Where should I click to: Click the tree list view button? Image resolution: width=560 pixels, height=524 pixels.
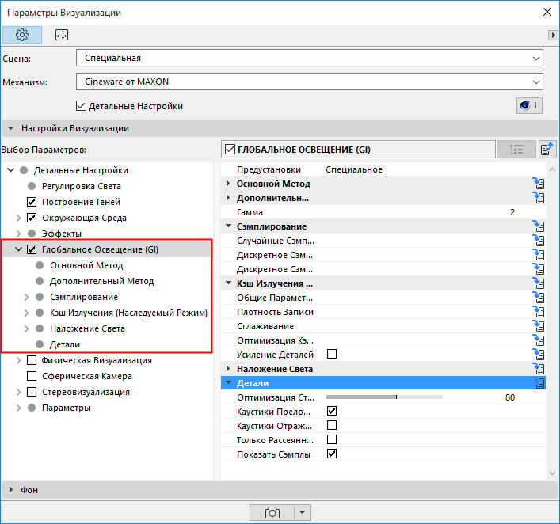coord(516,149)
